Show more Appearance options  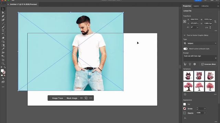click(216, 122)
